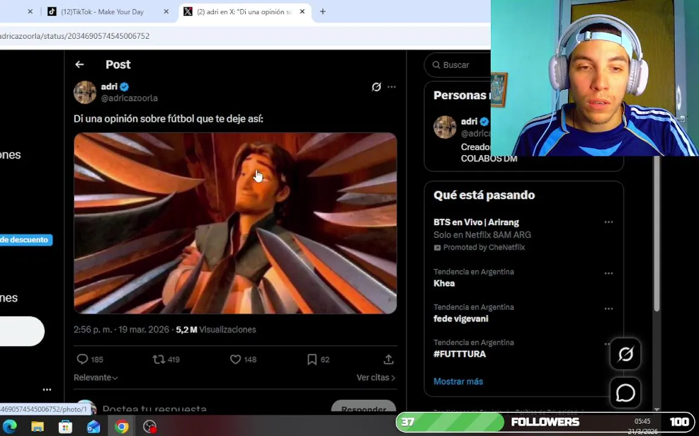
Task: Open Ver citas link
Action: pyautogui.click(x=376, y=377)
